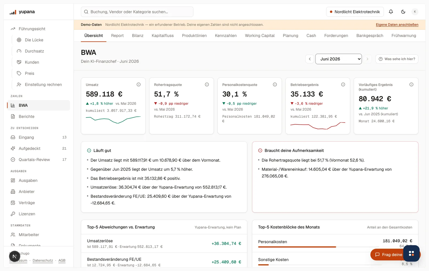Viewport: 429px width, 271px height.
Task: Open the Frag deine chat button
Action: (387, 255)
